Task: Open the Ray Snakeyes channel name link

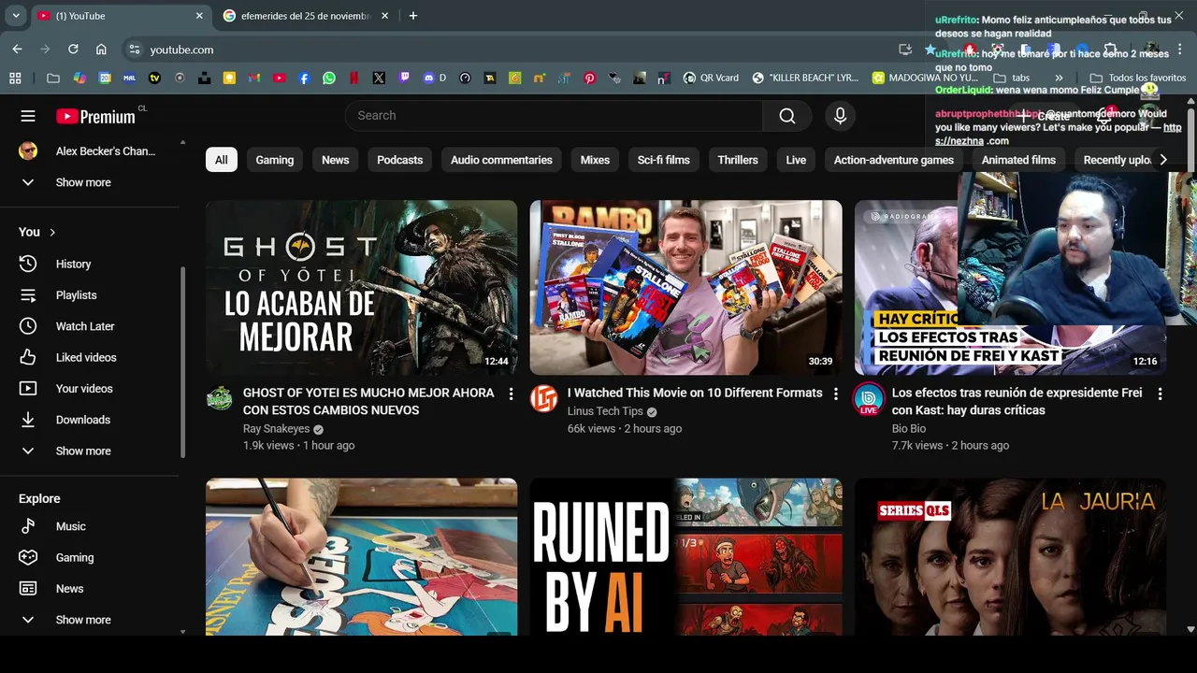Action: point(276,429)
